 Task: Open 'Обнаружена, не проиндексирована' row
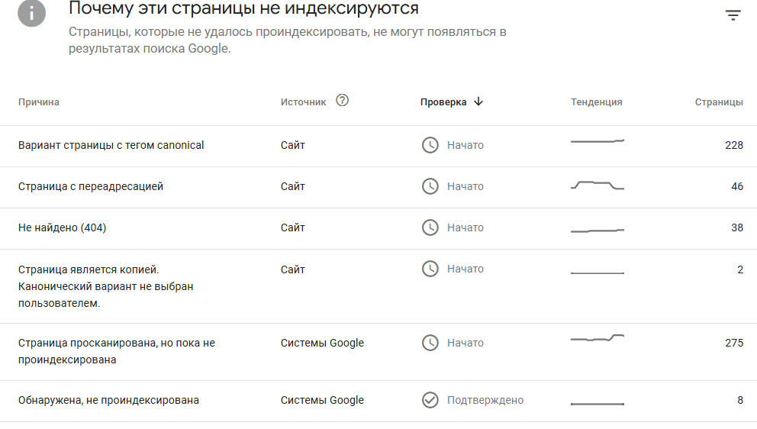click(x=378, y=401)
